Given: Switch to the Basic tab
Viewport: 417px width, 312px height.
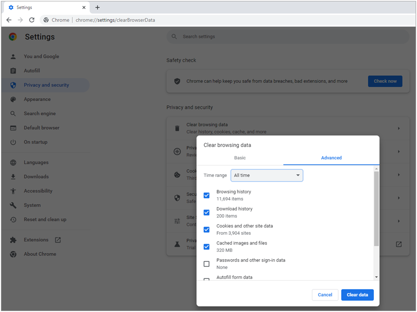Looking at the screenshot, I should 240,158.
